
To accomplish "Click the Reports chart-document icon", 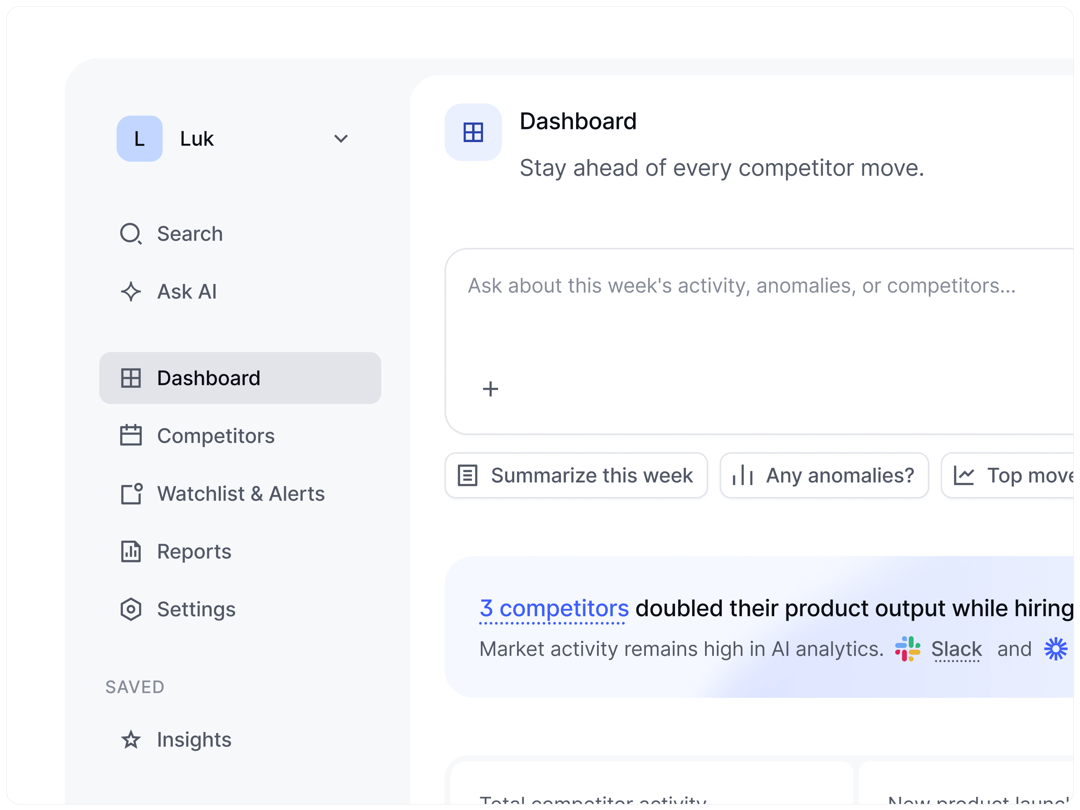I will tap(131, 551).
